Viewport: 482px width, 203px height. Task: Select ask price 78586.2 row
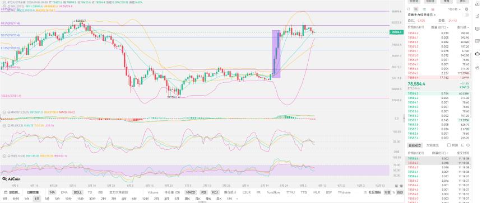click(439, 33)
